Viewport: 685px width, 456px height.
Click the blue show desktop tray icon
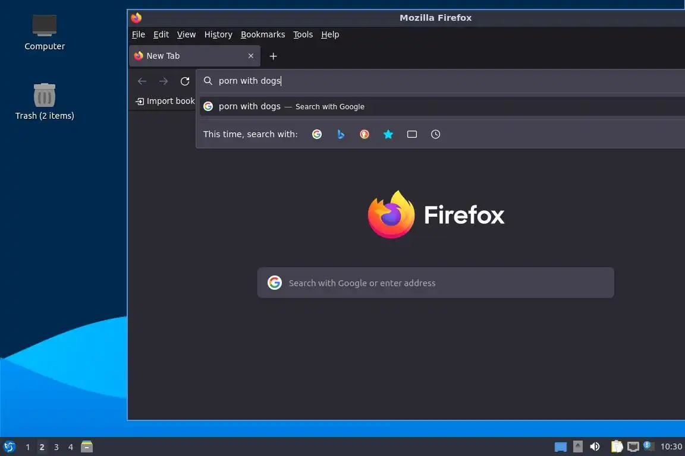pyautogui.click(x=561, y=447)
